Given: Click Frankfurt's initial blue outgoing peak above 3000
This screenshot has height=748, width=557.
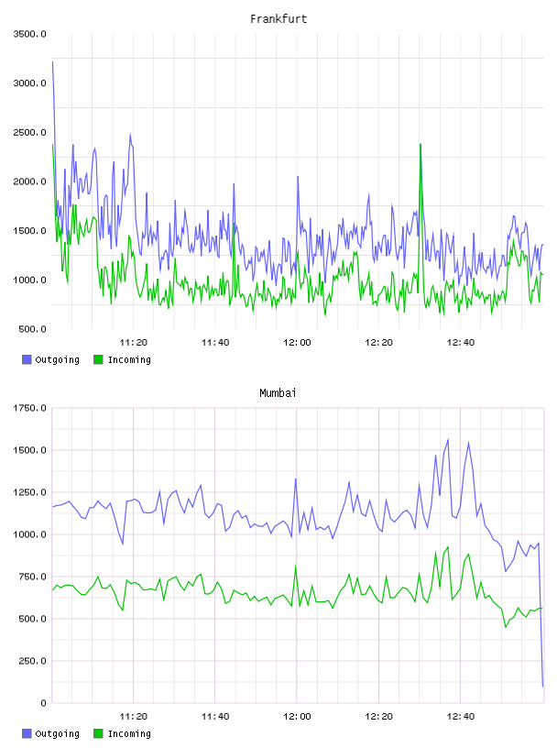Looking at the screenshot, I should (x=53, y=64).
